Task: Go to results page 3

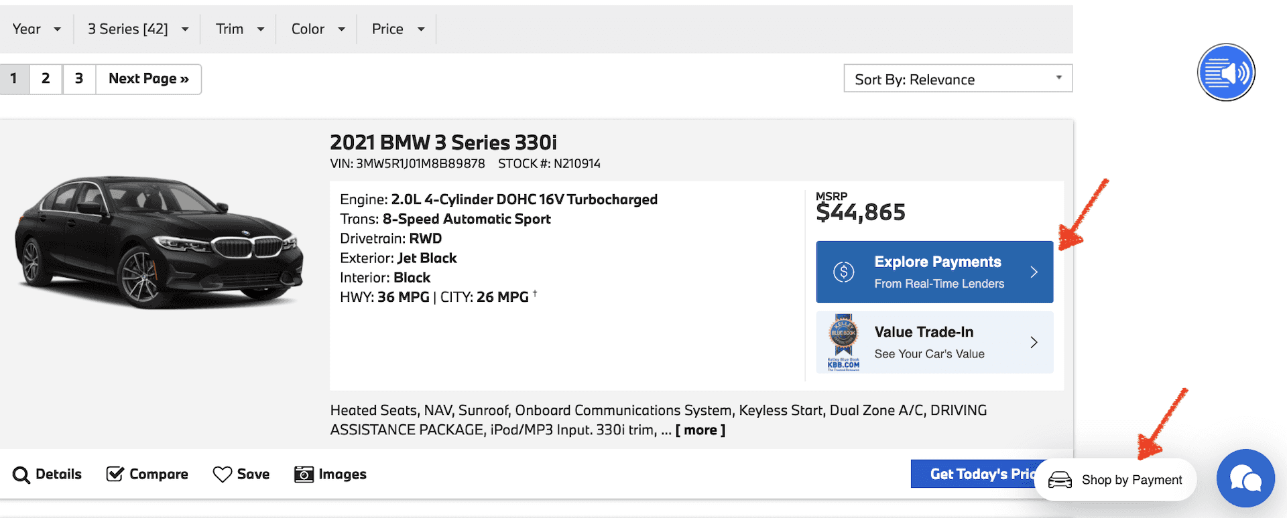Action: click(79, 79)
